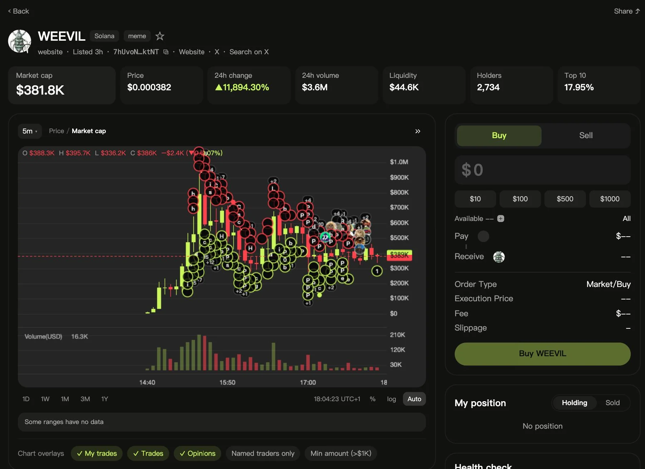Select the Sell tab
The image size is (645, 469).
586,136
